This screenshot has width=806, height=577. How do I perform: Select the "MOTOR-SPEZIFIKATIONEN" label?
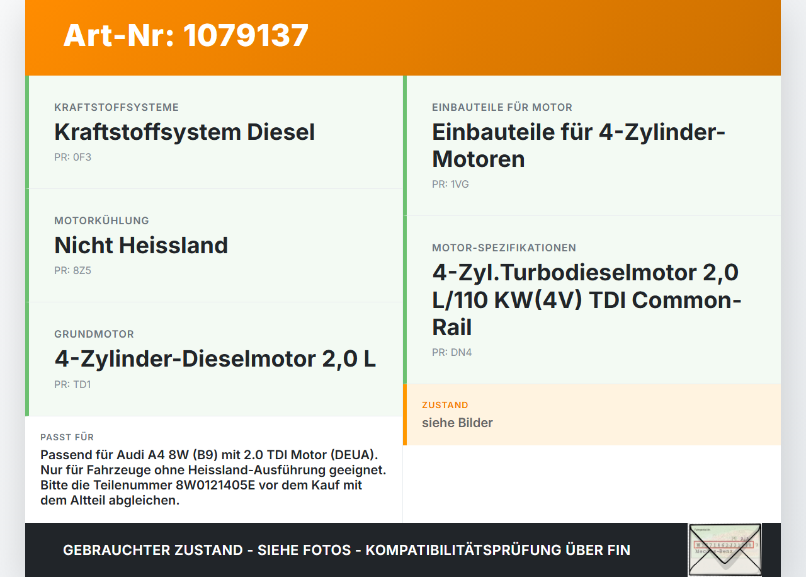[504, 248]
